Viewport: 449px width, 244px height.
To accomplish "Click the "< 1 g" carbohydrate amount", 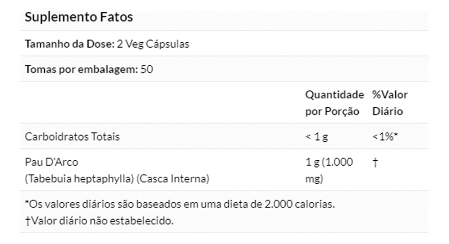I will coord(317,137).
